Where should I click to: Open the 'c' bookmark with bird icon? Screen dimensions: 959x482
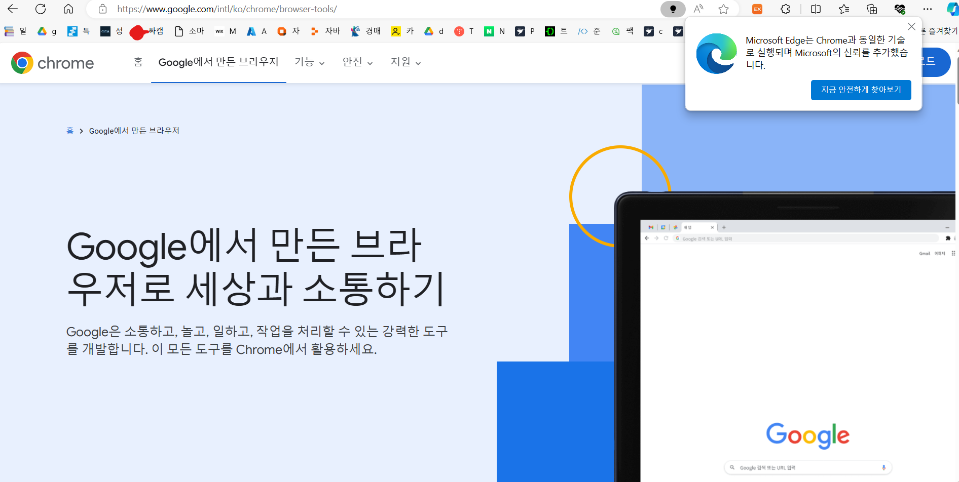[653, 31]
